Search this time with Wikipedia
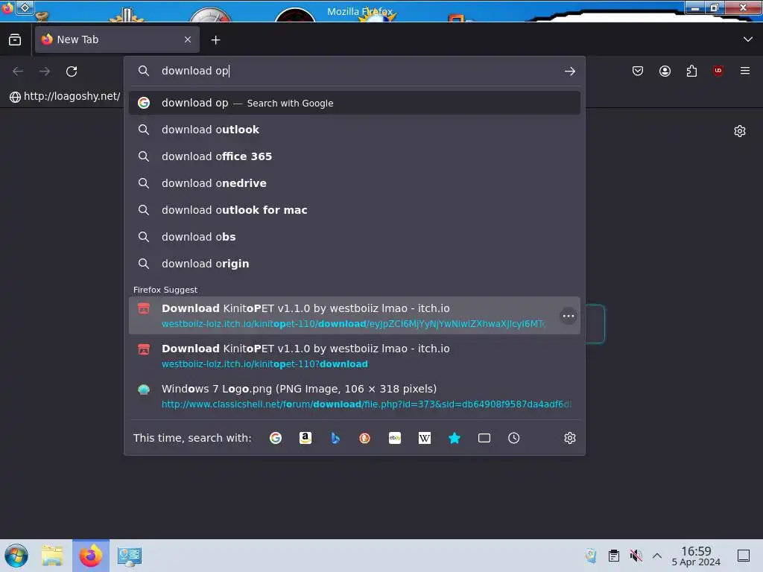Viewport: 763px width, 572px height. [424, 438]
